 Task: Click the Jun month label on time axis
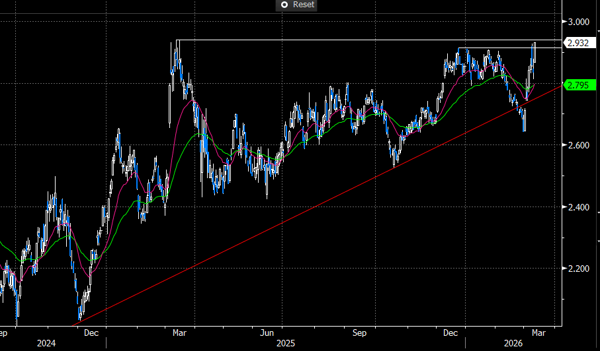[268, 333]
